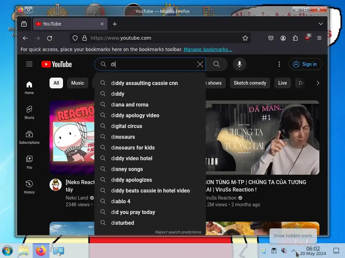Open uBlock Origin extension icon

coord(307,38)
